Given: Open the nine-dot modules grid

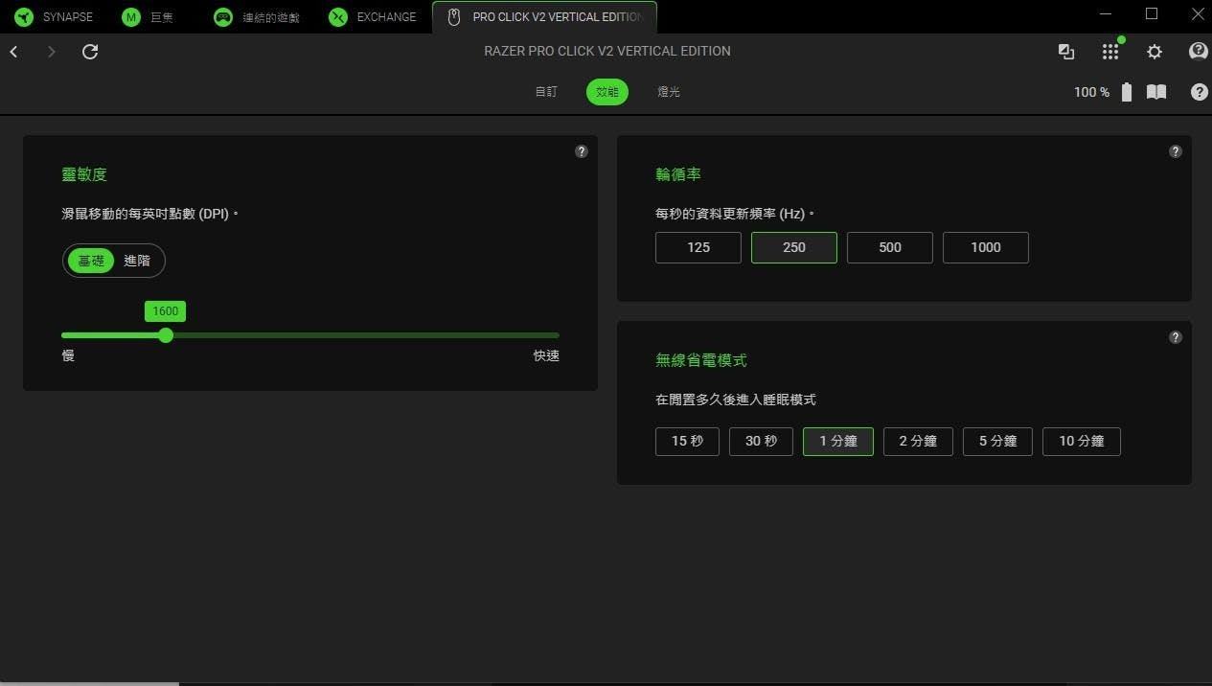Looking at the screenshot, I should pos(1110,52).
